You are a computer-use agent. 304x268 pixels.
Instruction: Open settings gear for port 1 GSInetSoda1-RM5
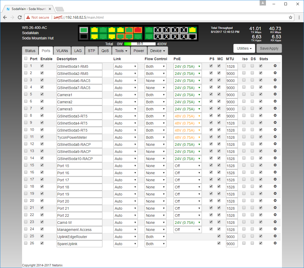[275, 66]
